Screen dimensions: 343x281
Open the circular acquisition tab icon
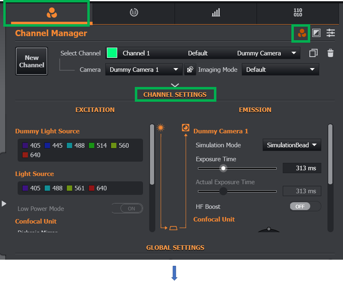click(x=134, y=13)
